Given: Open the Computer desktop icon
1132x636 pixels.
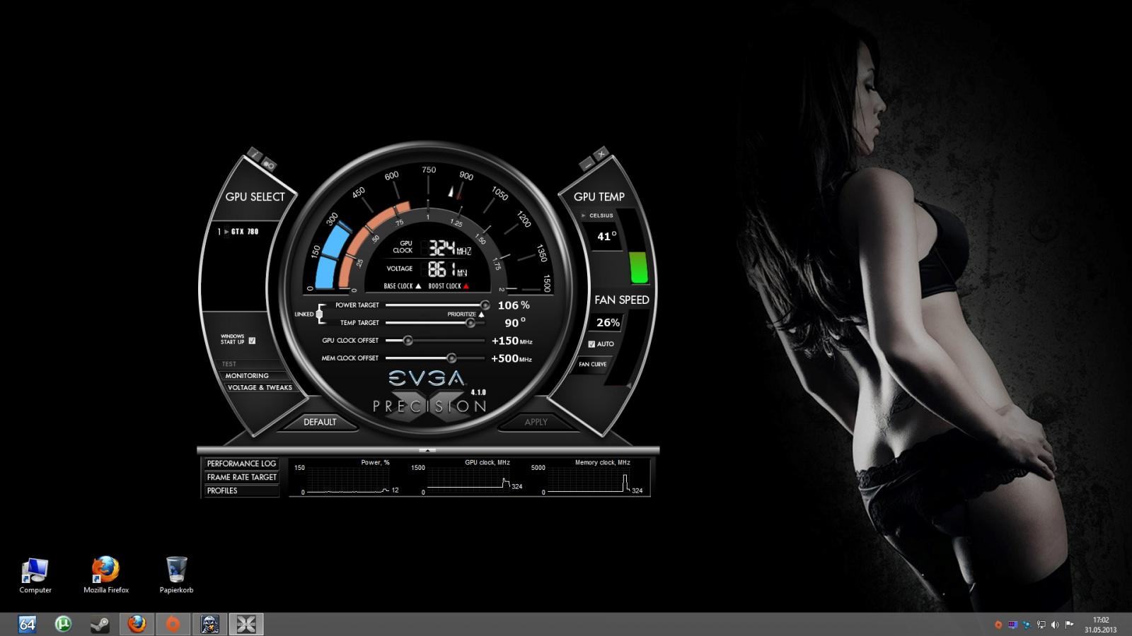Looking at the screenshot, I should [35, 575].
